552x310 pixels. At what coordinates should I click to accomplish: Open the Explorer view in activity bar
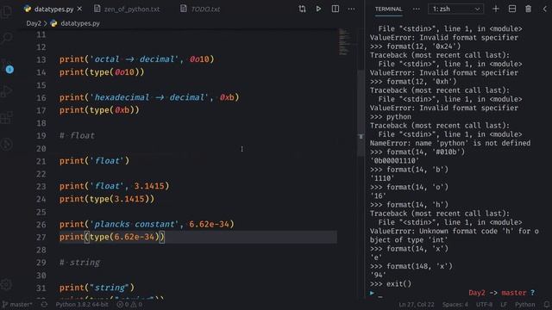(7, 12)
